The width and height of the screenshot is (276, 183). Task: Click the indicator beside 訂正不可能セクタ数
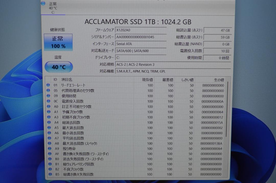[49, 107]
